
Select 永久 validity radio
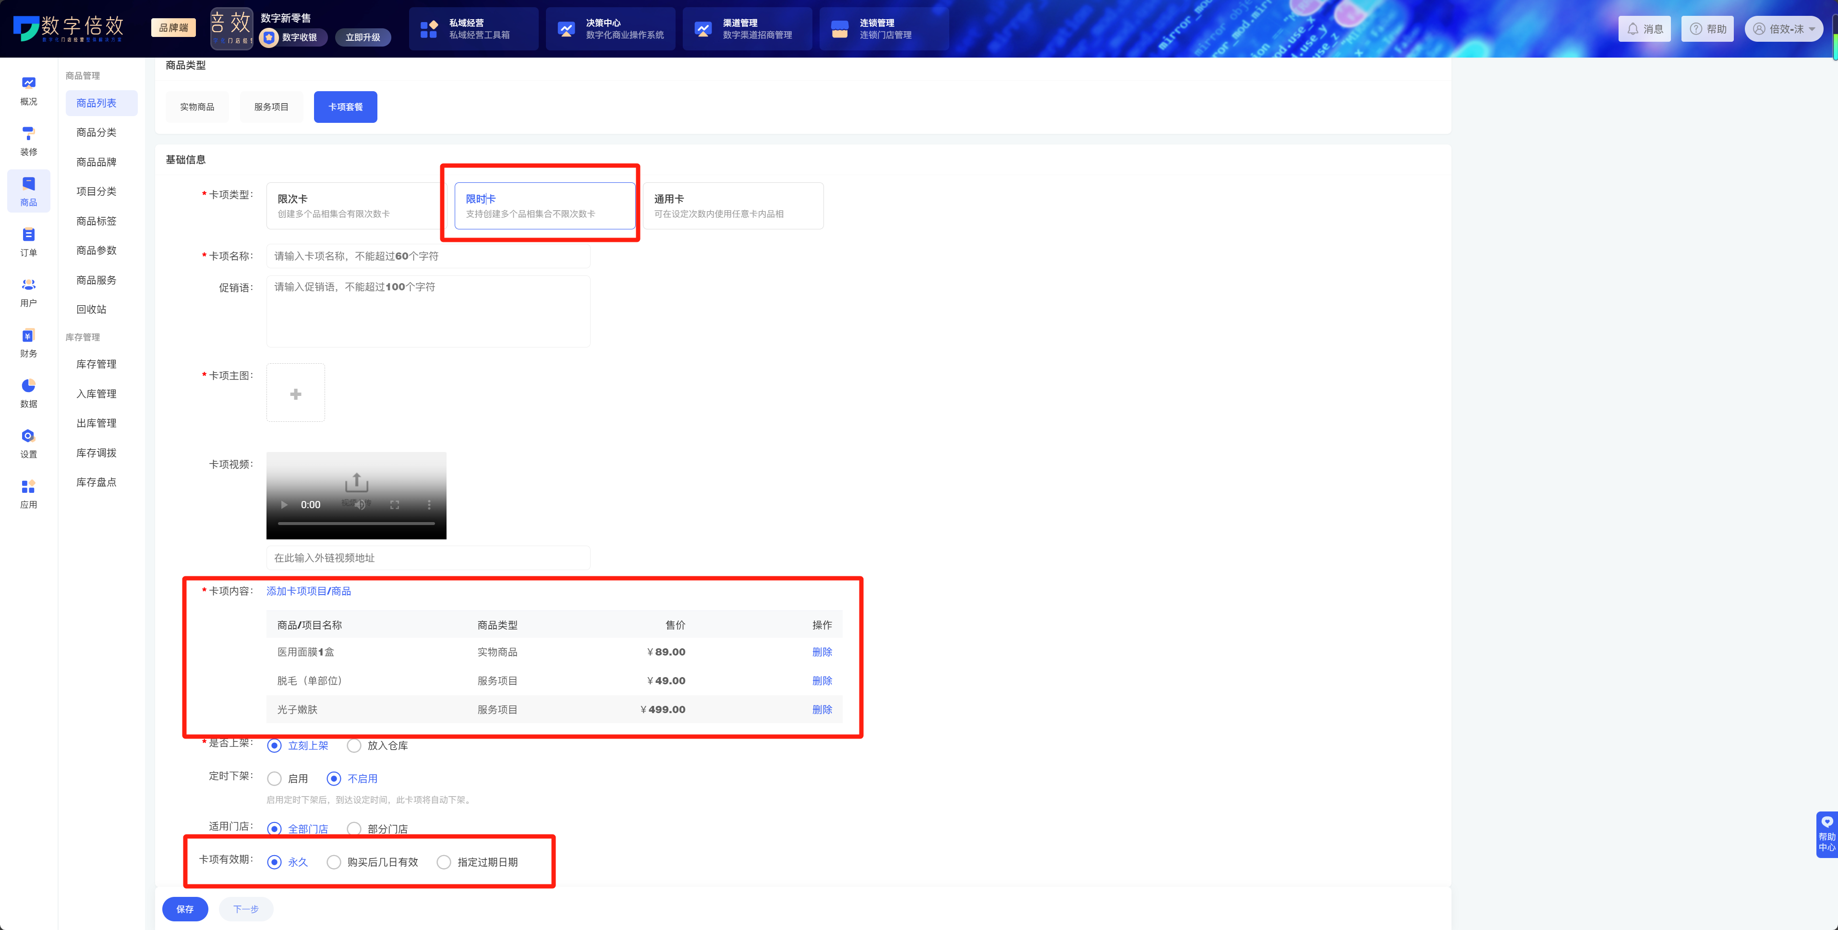coord(274,861)
